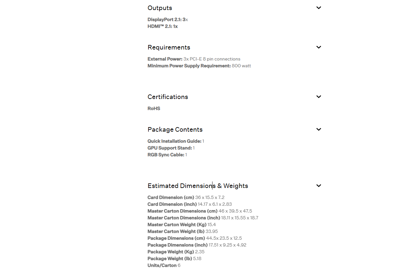Click the GPU Support Stand entry
Screen dimensions: 403x274
[x=171, y=148]
